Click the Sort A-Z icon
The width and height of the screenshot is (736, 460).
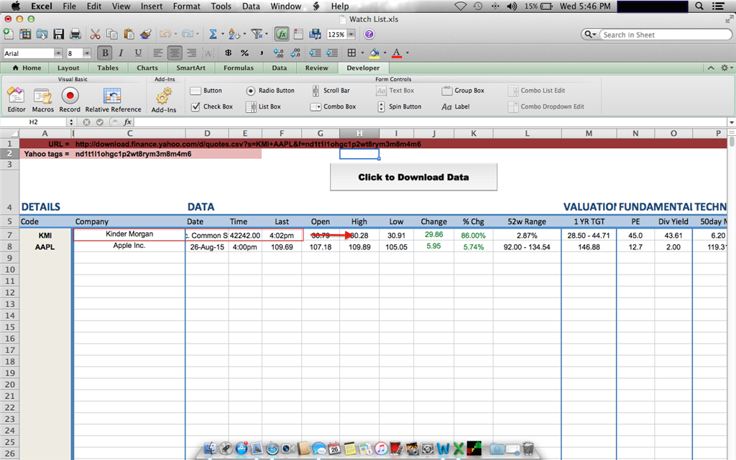(x=234, y=34)
